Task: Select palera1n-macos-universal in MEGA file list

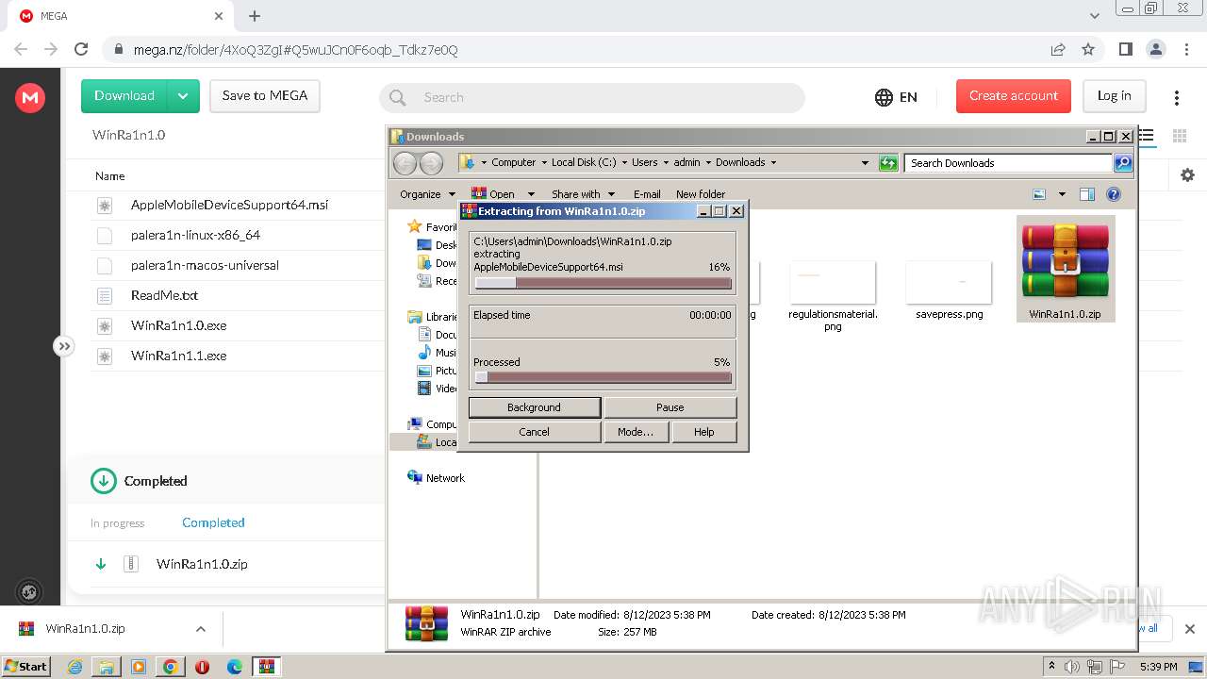Action: click(x=205, y=265)
